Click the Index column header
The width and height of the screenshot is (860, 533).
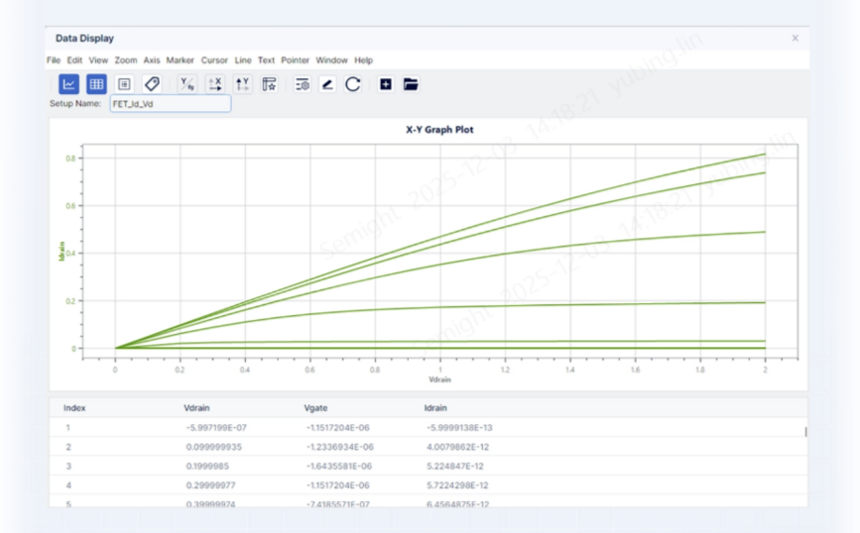[74, 408]
